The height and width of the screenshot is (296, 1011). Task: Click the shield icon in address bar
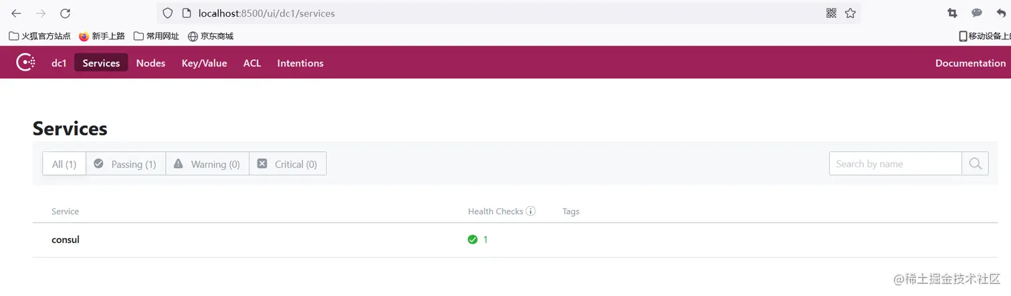point(168,13)
